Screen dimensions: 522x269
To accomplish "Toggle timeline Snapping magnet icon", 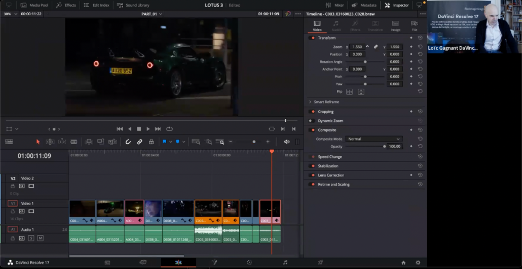I will [128, 142].
